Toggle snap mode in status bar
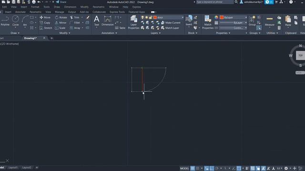This screenshot has width=305, height=171. pyautogui.click(x=198, y=168)
